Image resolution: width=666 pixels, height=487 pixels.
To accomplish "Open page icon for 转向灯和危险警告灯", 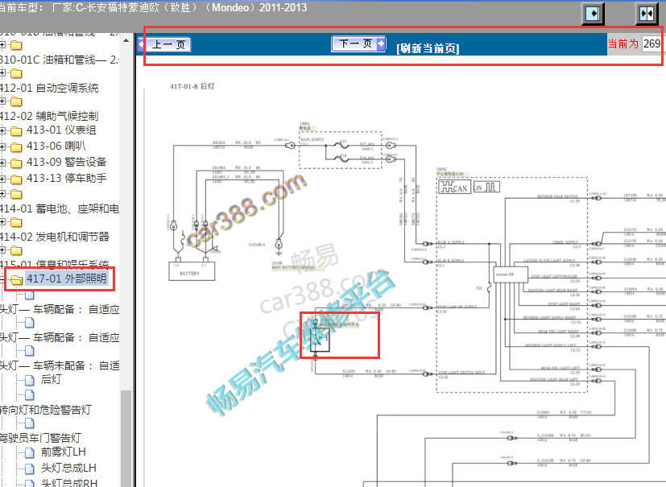I will [29, 395].
